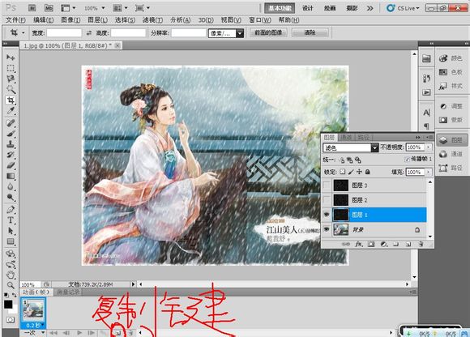Screen dimensions: 470x337
Task: Select the Move tool in toolbox
Action: coord(11,57)
